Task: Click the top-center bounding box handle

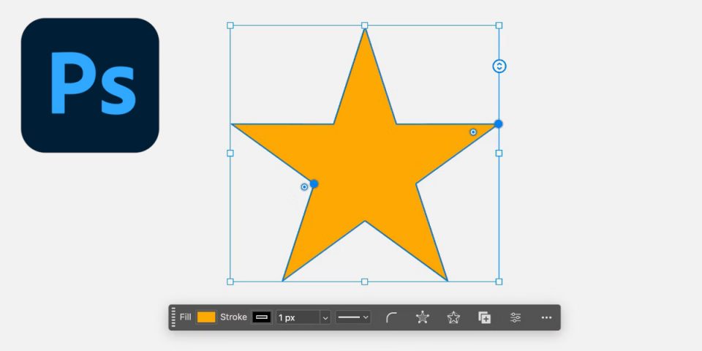Action: [365, 26]
